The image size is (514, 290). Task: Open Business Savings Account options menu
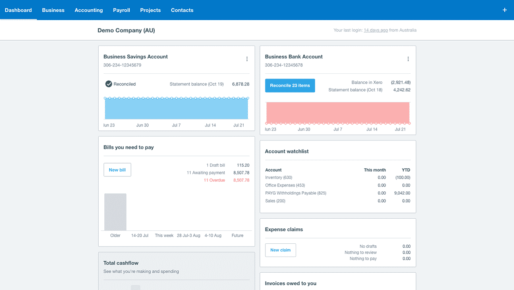tap(247, 59)
